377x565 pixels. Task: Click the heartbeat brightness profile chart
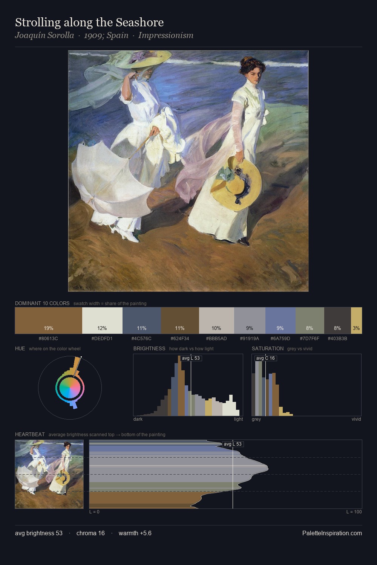225,474
